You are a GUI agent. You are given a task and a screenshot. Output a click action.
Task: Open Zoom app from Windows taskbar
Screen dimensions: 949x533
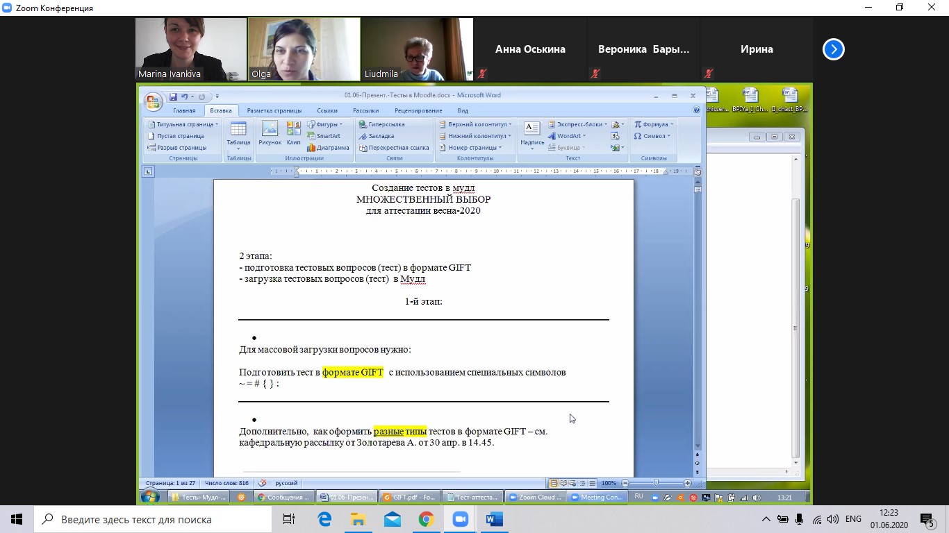click(460, 519)
